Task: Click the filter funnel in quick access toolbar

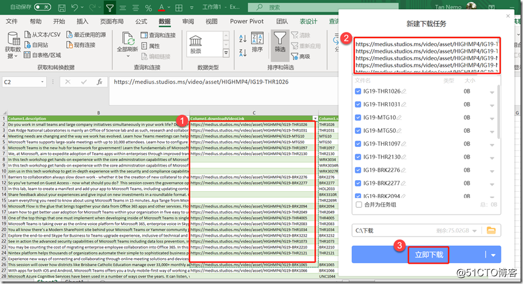Action: (110, 7)
